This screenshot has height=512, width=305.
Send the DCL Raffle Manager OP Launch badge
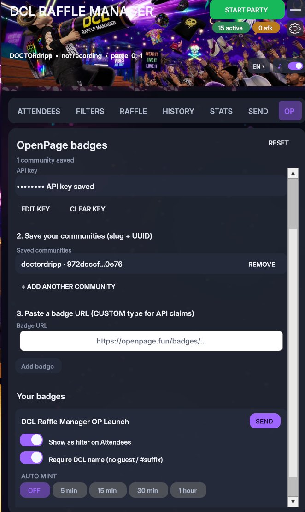[x=264, y=421]
